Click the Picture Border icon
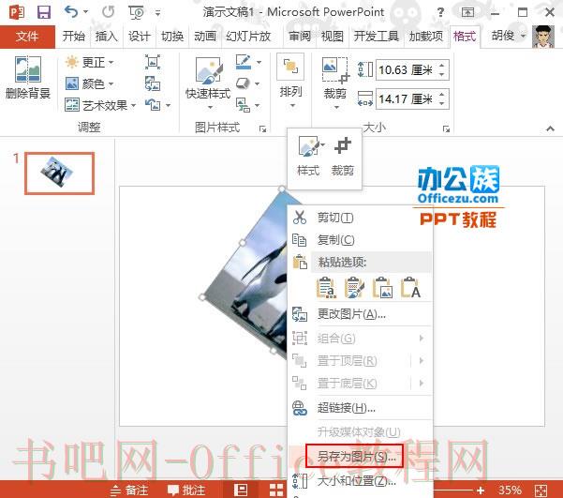Screen dimensions: 563x498 tap(244, 62)
